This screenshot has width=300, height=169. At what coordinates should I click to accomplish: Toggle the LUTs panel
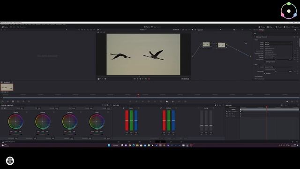coord(13,27)
